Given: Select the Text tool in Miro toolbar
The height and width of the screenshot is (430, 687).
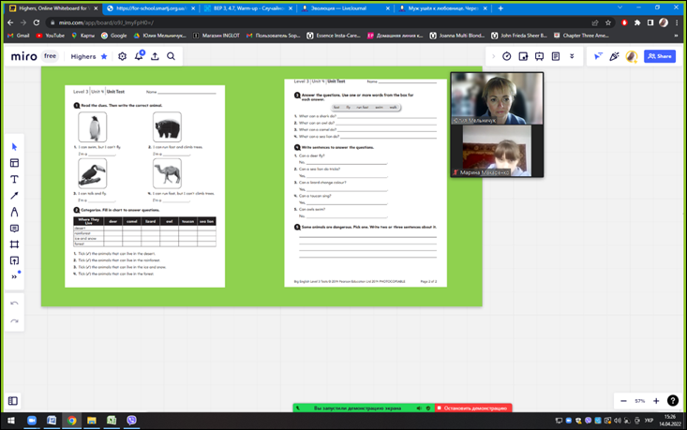Looking at the screenshot, I should click(14, 179).
